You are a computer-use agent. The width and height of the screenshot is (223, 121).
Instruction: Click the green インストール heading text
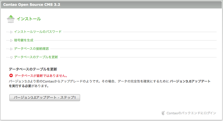tap(29, 19)
